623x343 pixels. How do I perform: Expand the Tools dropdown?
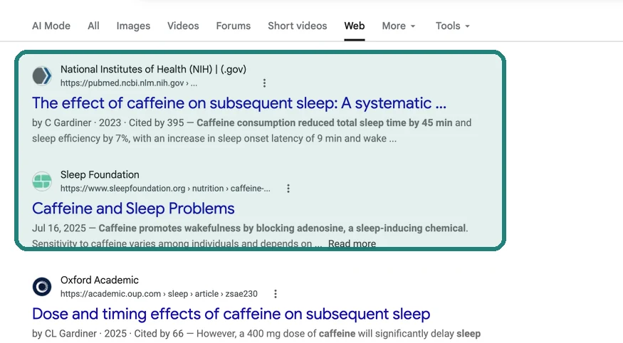(453, 26)
